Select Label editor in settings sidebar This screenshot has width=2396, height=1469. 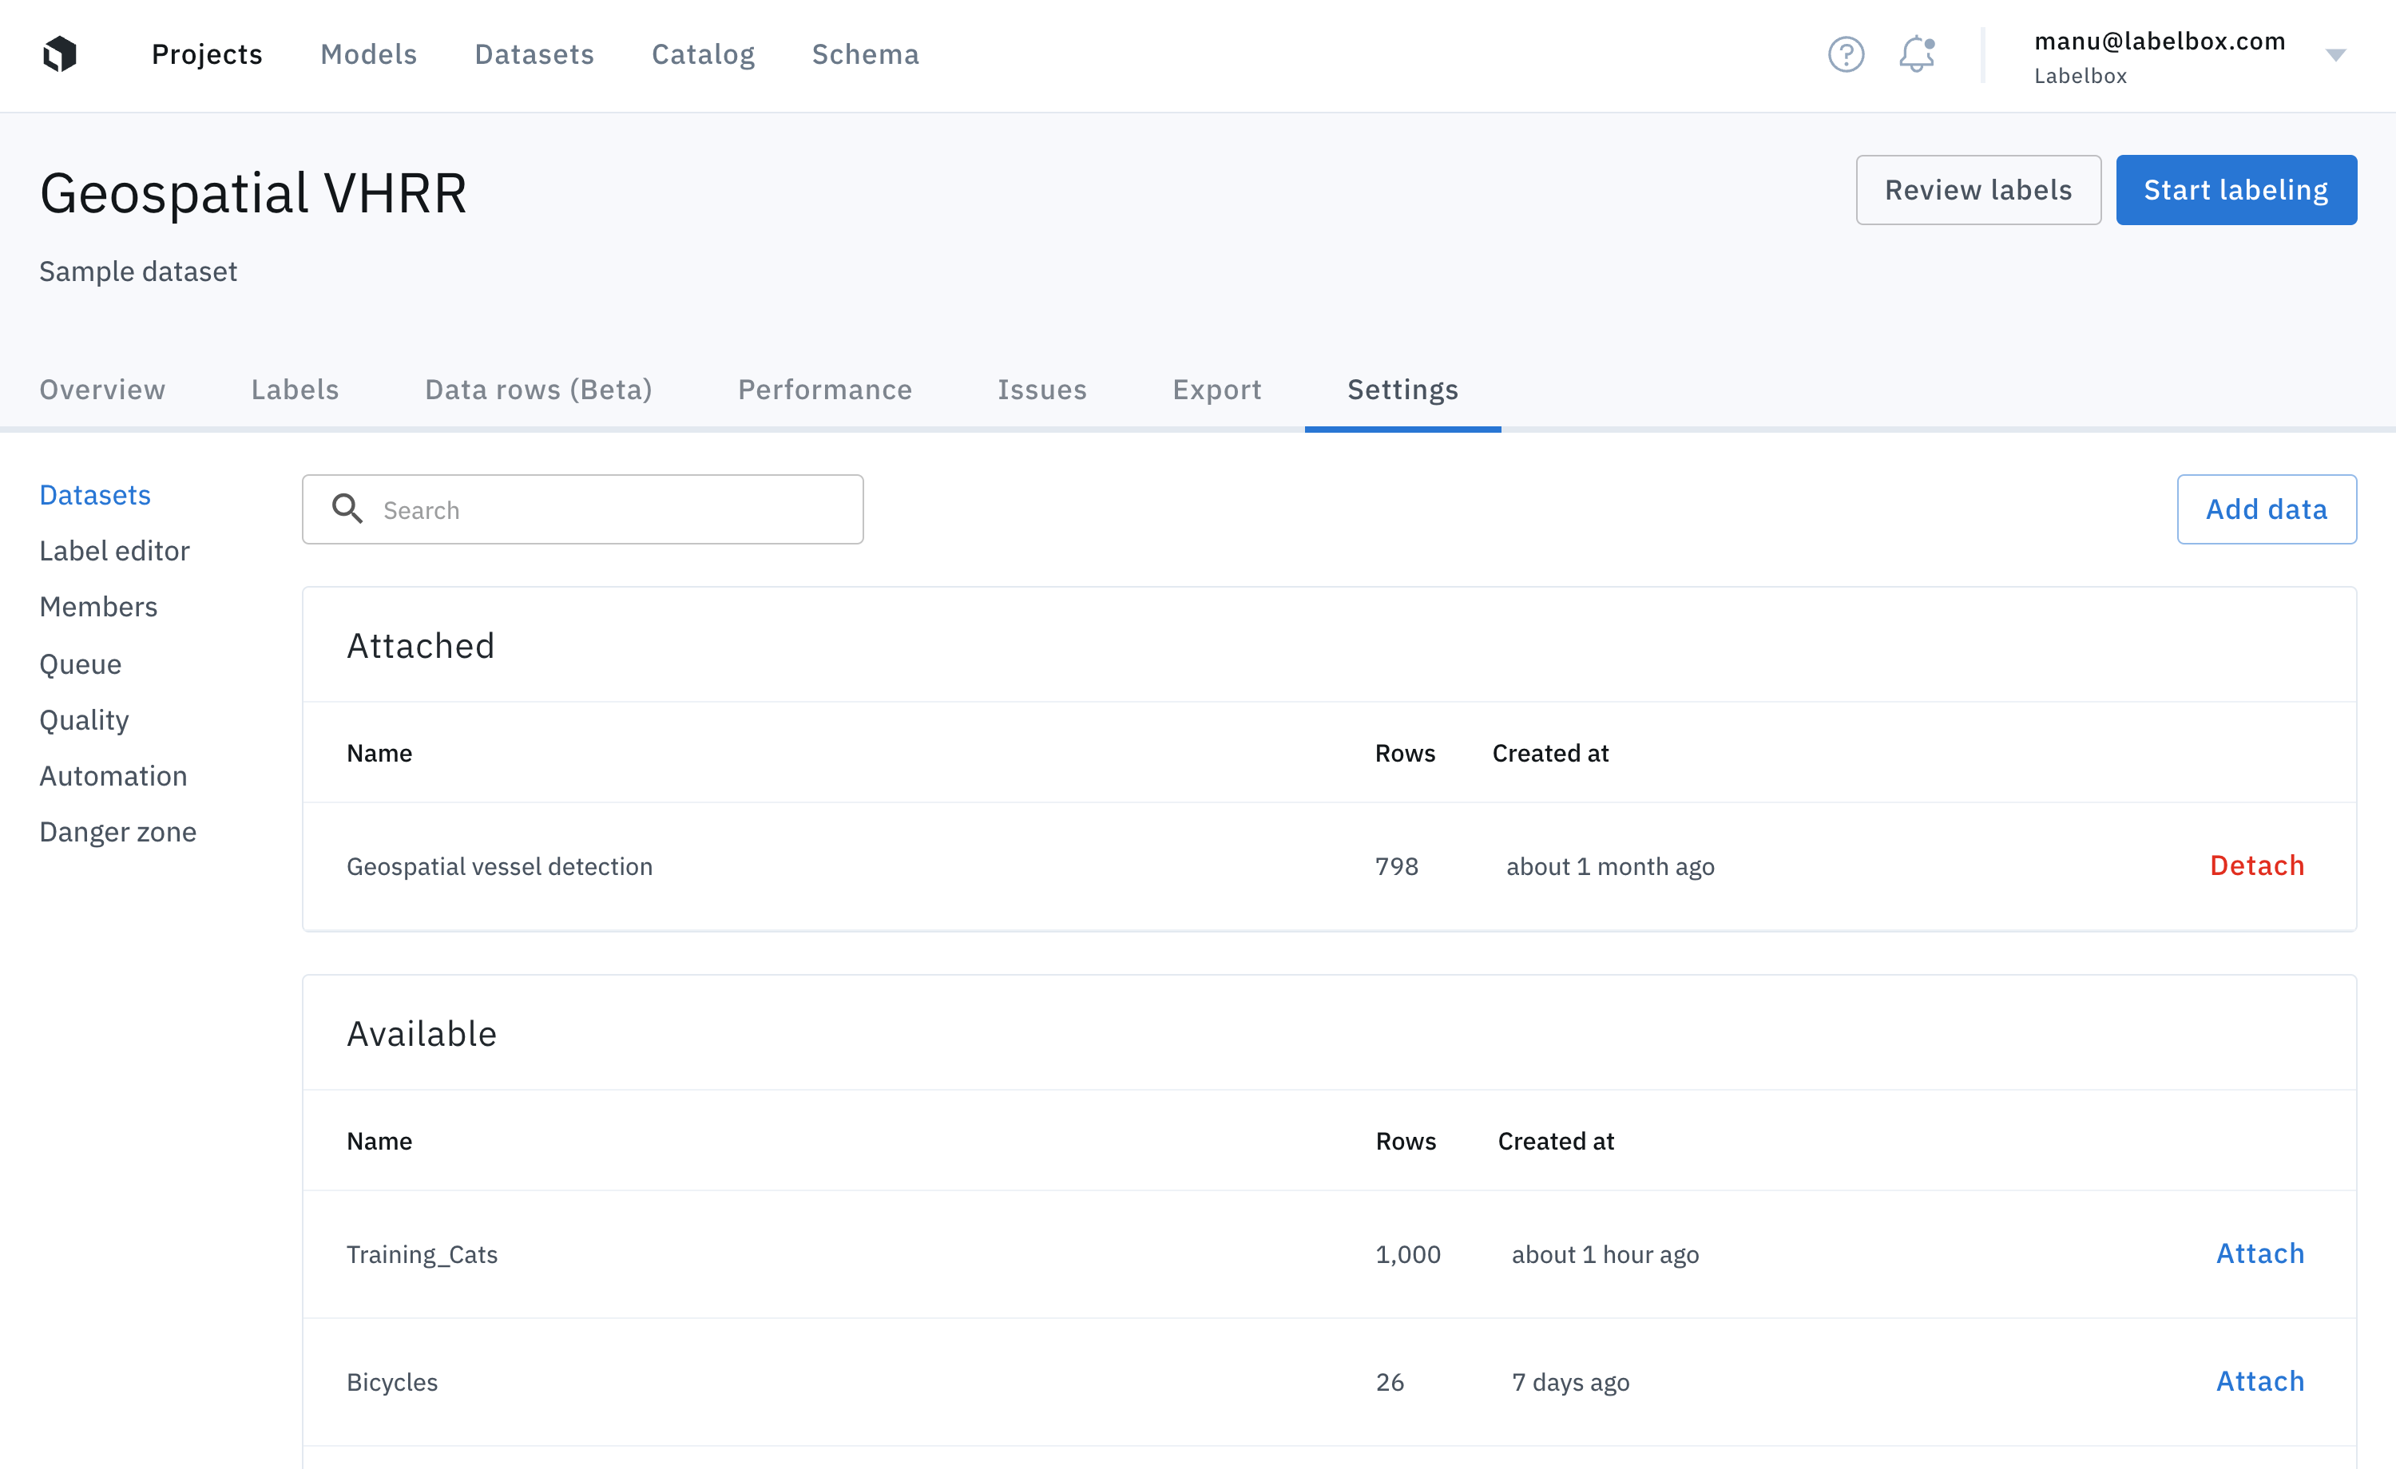coord(113,550)
